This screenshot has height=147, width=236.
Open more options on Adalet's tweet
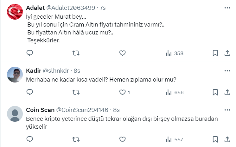227,7
